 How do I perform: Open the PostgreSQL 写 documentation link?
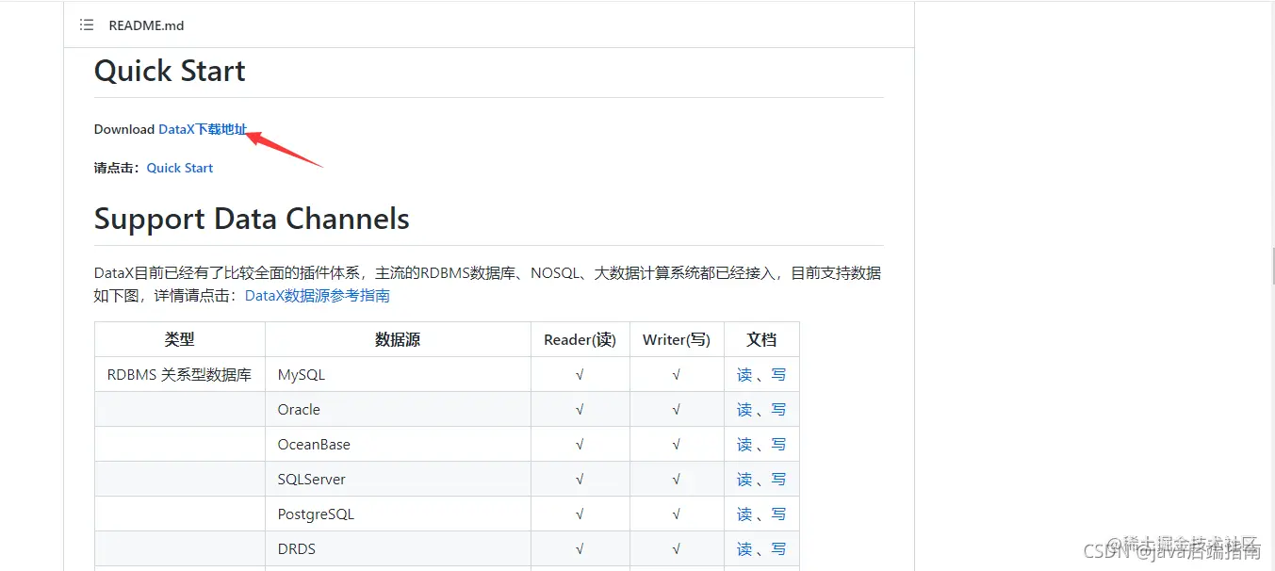pyautogui.click(x=777, y=514)
